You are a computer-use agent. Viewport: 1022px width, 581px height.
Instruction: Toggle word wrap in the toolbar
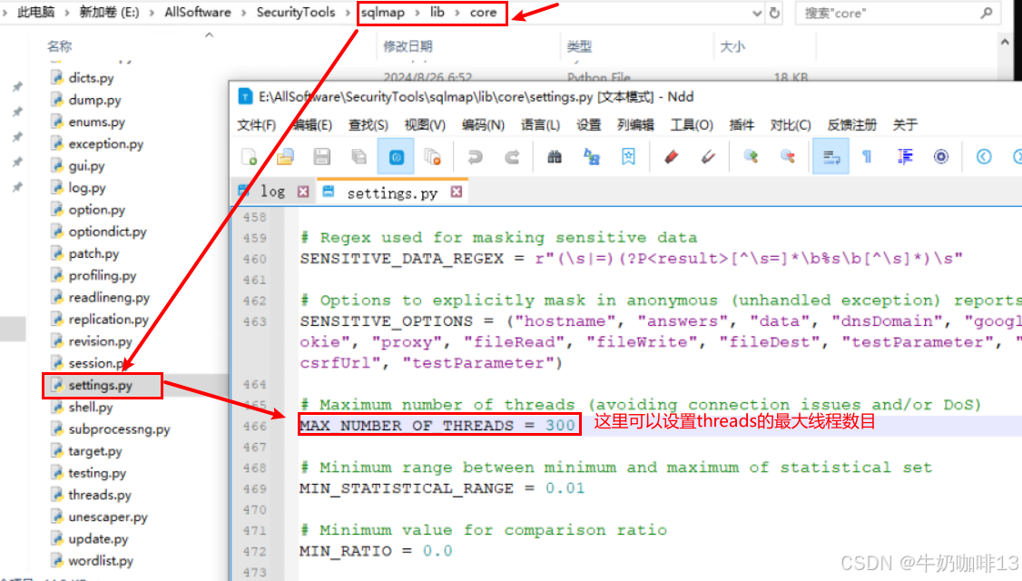830,157
